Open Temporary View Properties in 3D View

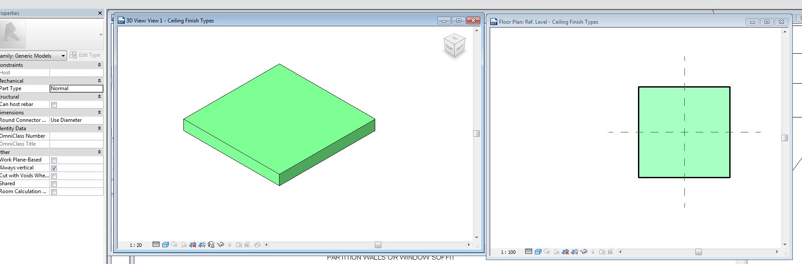pos(239,245)
